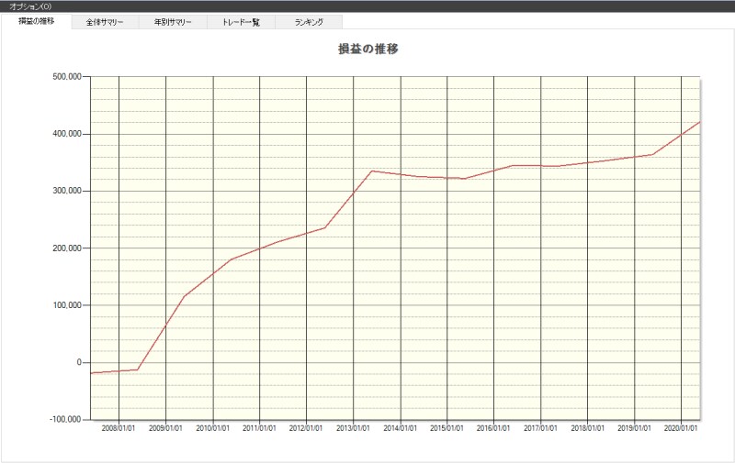
Task: Click the 2008/01/01 date label
Action: 119,428
